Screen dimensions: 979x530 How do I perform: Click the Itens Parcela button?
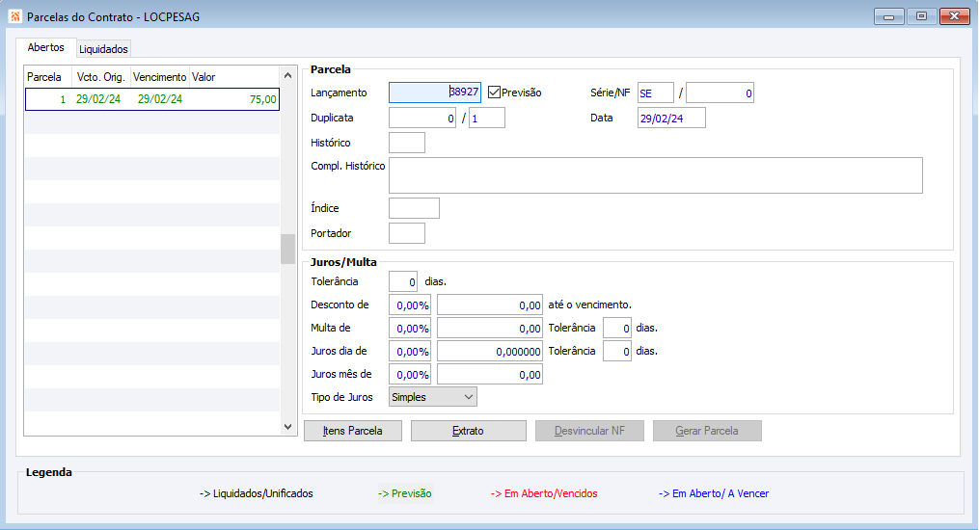click(x=353, y=431)
